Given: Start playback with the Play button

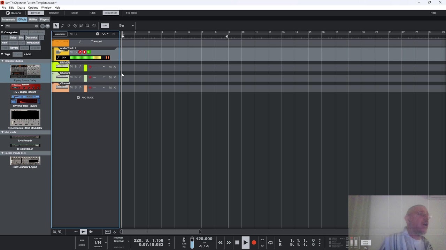Looking at the screenshot, I should (x=245, y=243).
